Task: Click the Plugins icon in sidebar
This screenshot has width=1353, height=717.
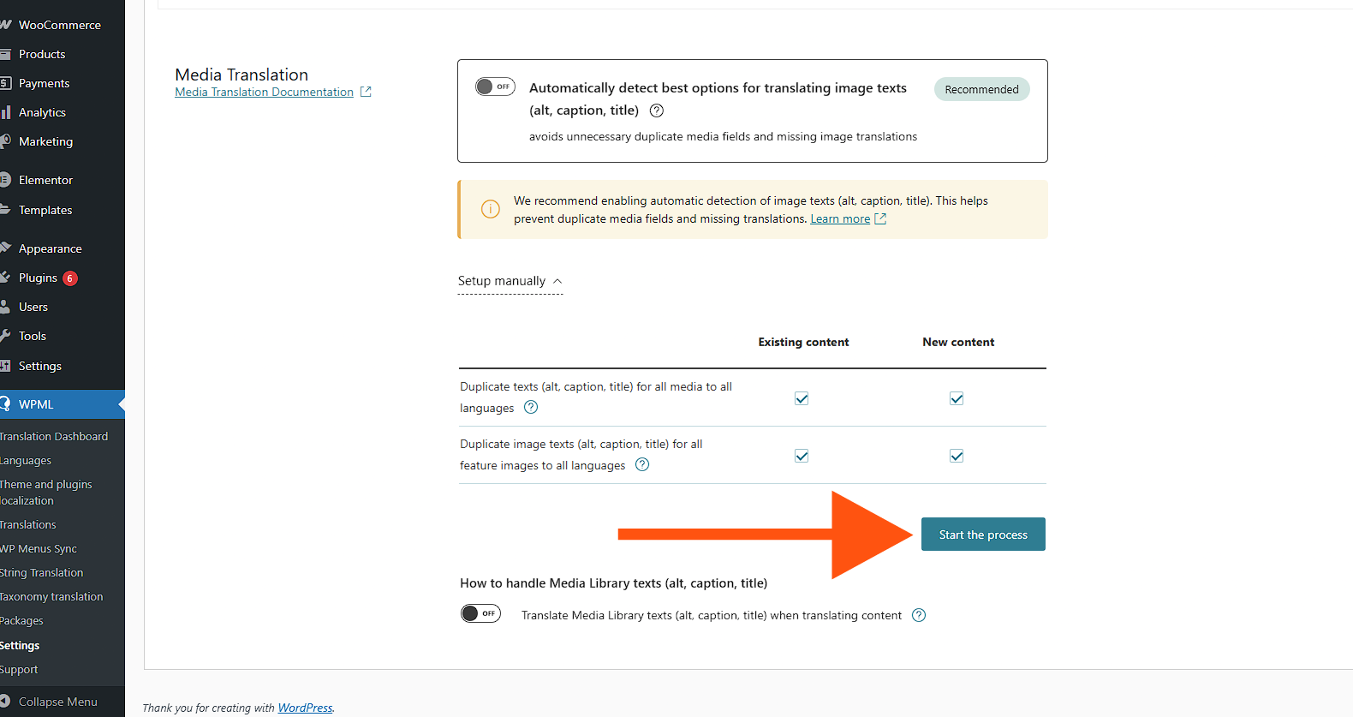Action: (6, 278)
